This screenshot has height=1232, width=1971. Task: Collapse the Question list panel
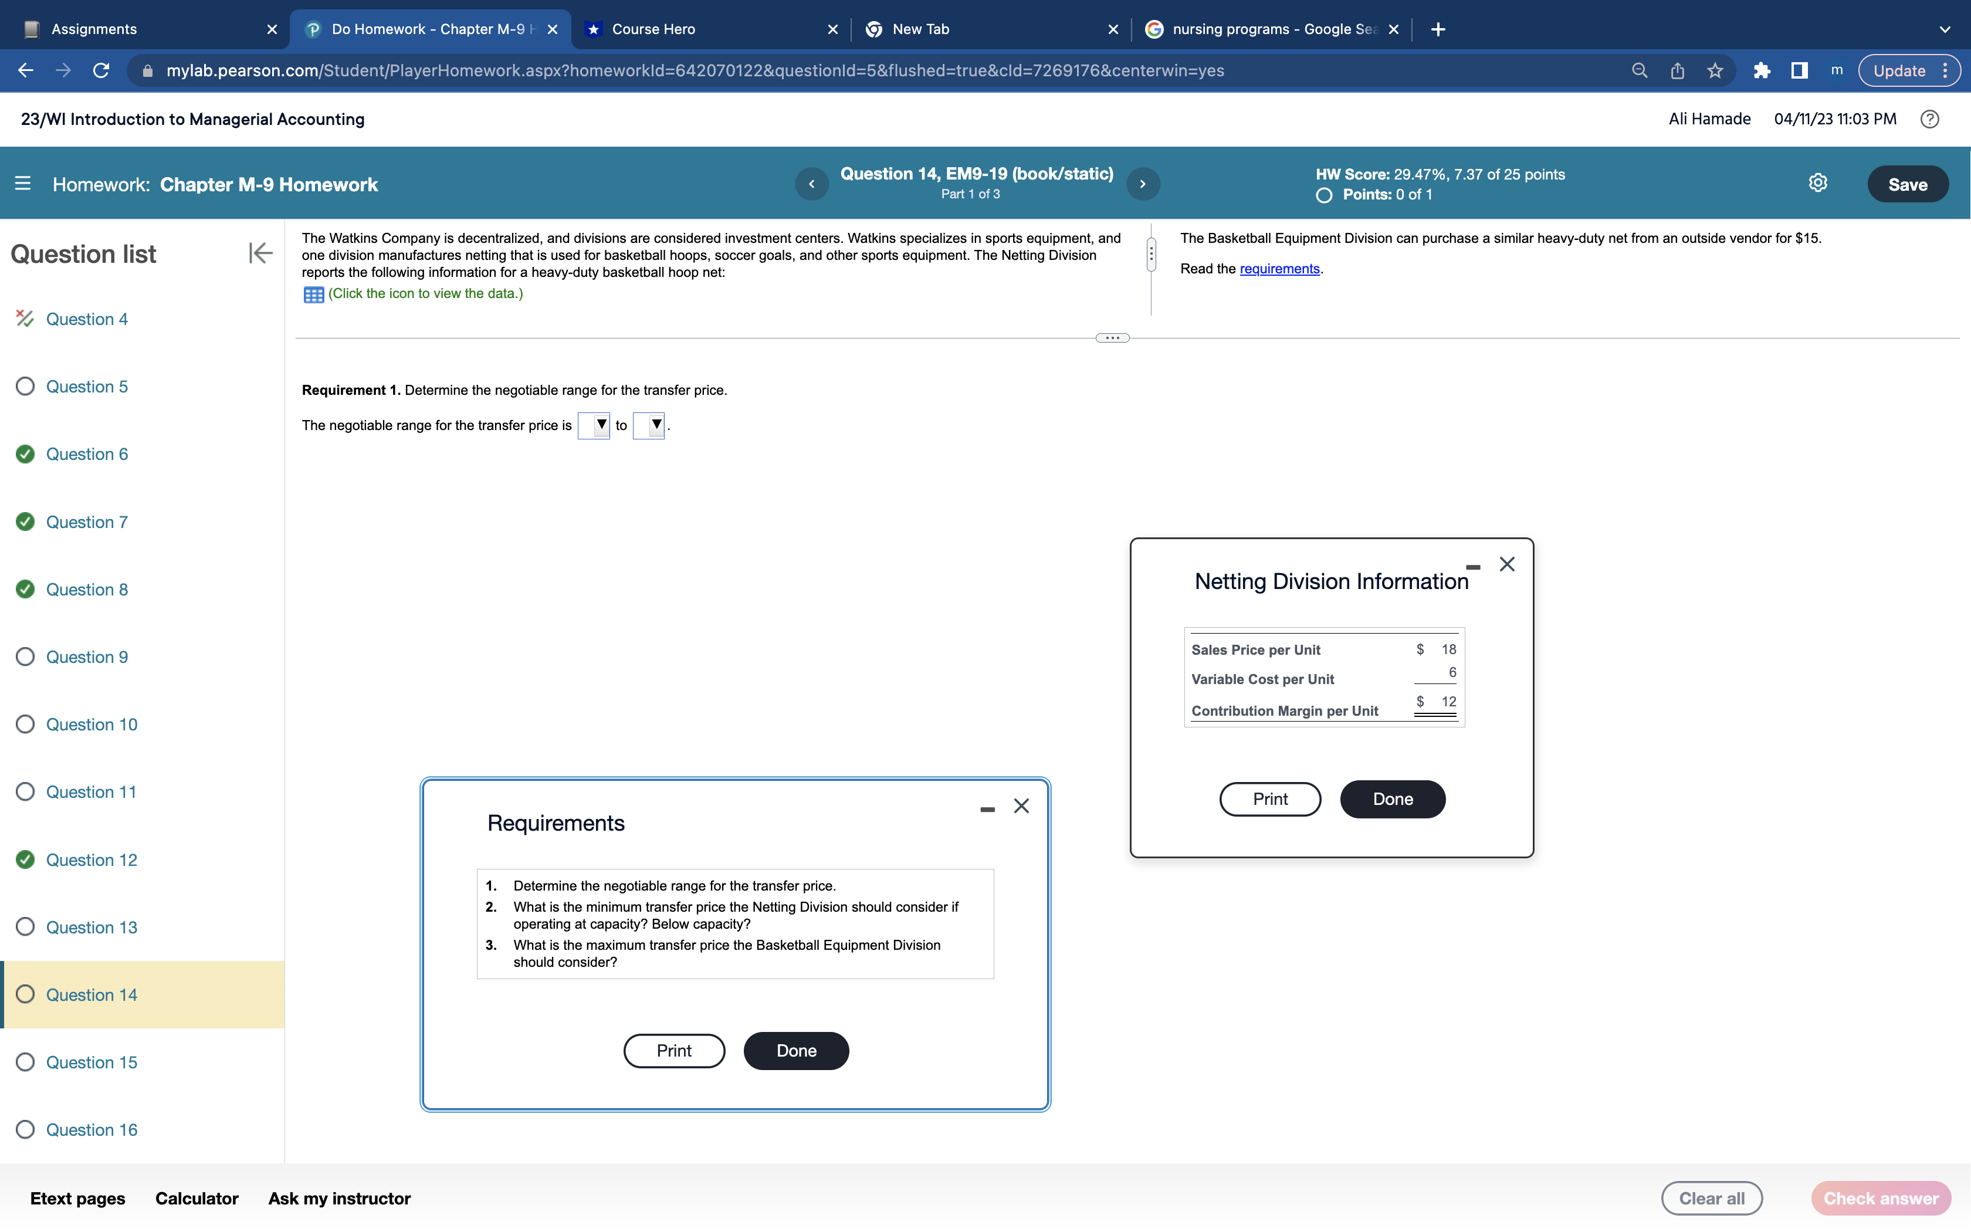click(260, 253)
